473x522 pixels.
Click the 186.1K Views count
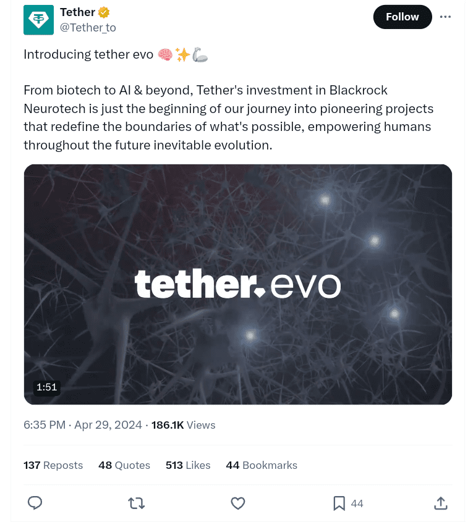coord(184,425)
